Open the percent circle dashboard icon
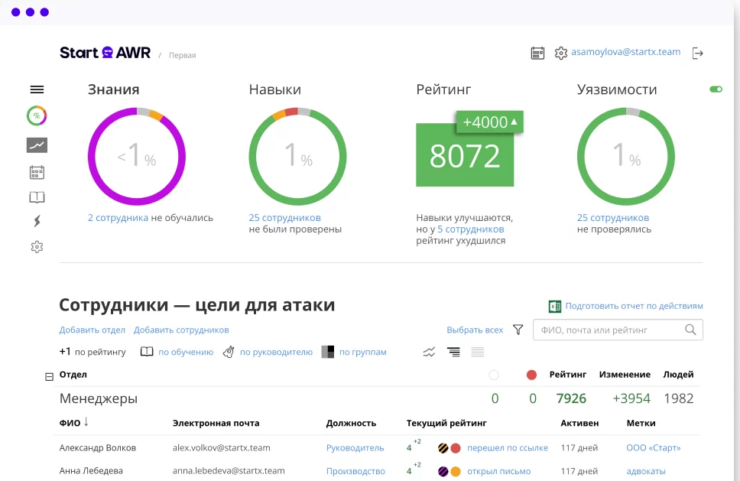The width and height of the screenshot is (740, 481). [37, 115]
